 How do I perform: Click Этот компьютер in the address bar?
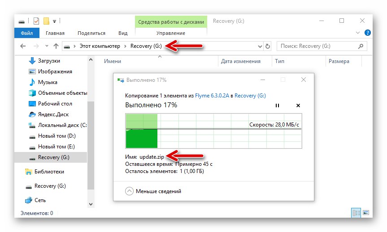pyautogui.click(x=100, y=46)
